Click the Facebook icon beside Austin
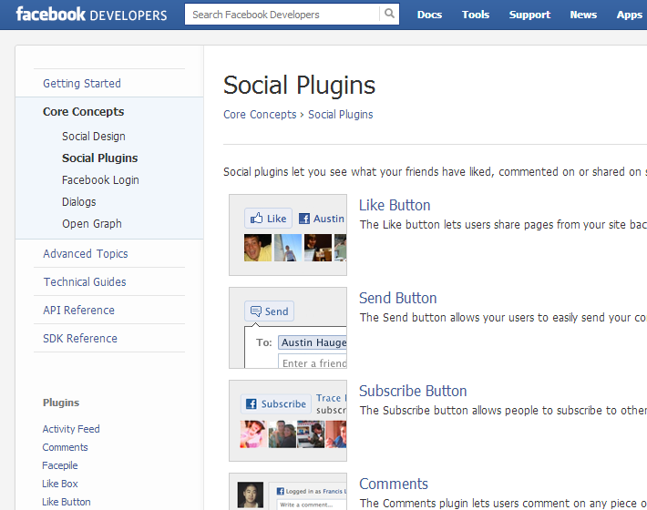Screen dimensions: 647x510 click(x=304, y=219)
